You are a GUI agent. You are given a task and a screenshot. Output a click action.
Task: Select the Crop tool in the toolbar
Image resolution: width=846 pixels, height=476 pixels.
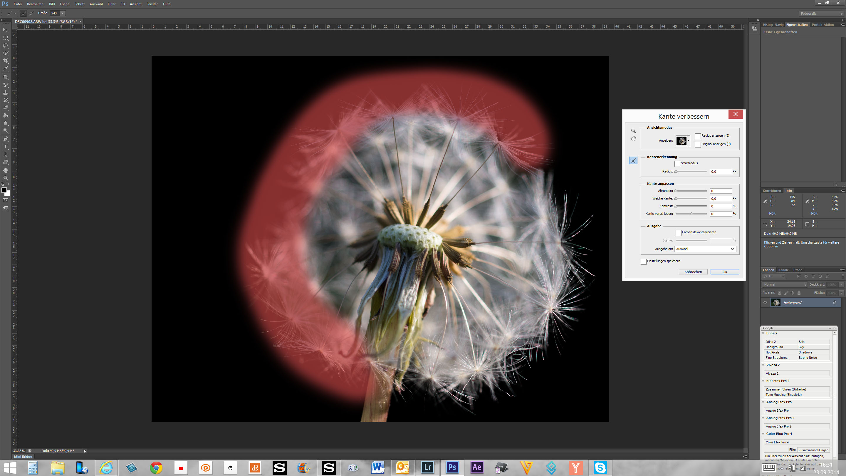[x=6, y=61]
